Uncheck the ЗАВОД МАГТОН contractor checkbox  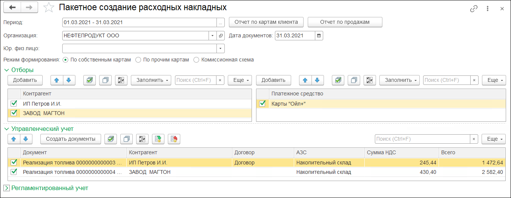[x=14, y=113]
